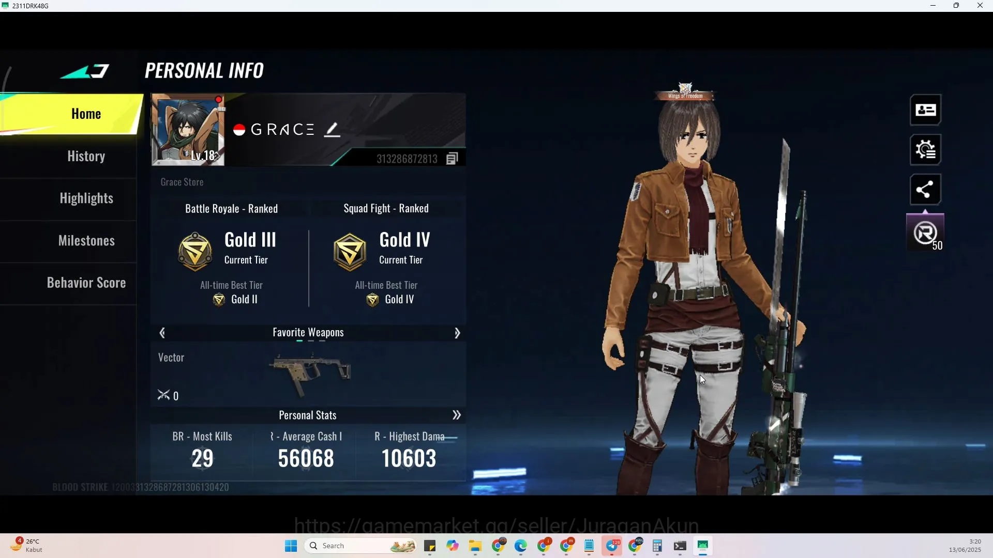Viewport: 993px width, 558px height.
Task: Click the Grace Store signature text
Action: click(x=182, y=182)
